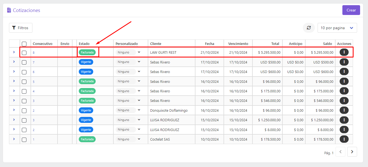Click the Crear button
The height and width of the screenshot is (167, 368).
pyautogui.click(x=351, y=10)
